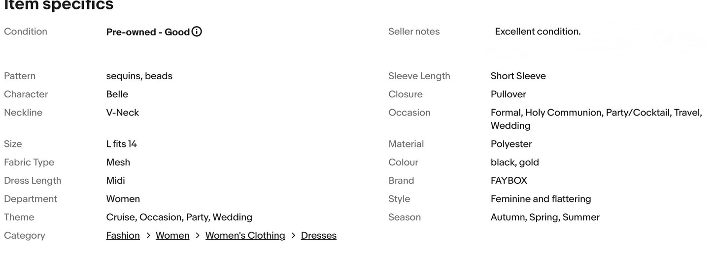
Task: Click the Polyester material value
Action: click(x=511, y=144)
